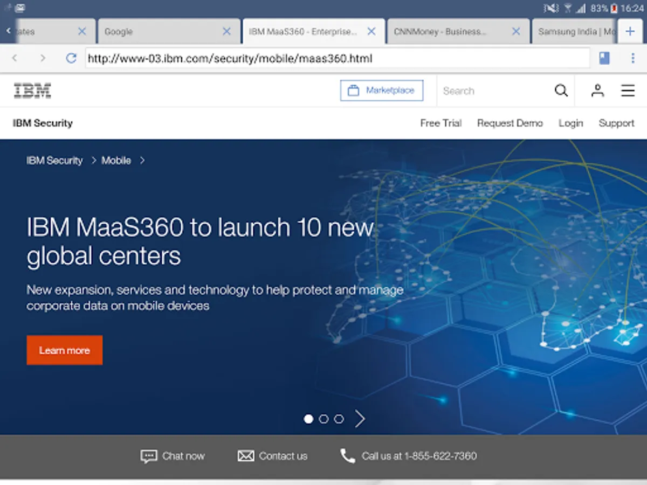Click the orange Learn more button

65,350
